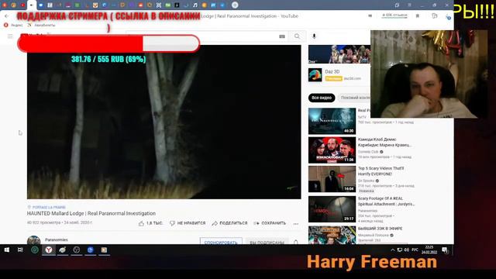This screenshot has width=496, height=279.
Task: Open the Paranomies channel avatar
Action: (x=33, y=240)
